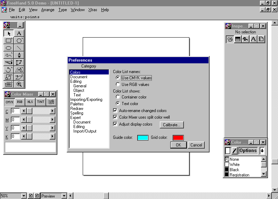The image size is (278, 199).
Task: Open the Xtras menu
Action: tap(93, 10)
